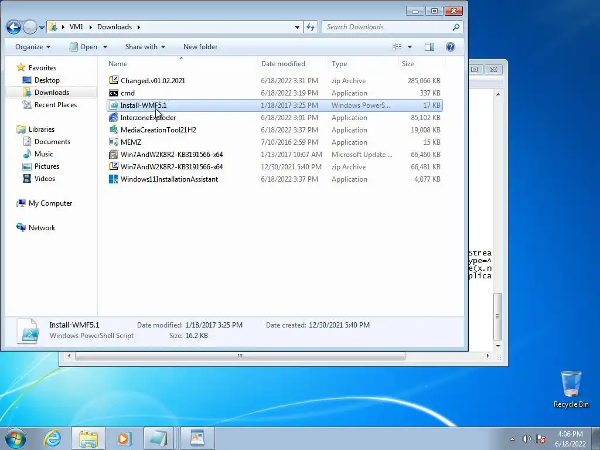Open the previous locations dropdown
Viewport: 600px width, 450px height.
(x=297, y=27)
